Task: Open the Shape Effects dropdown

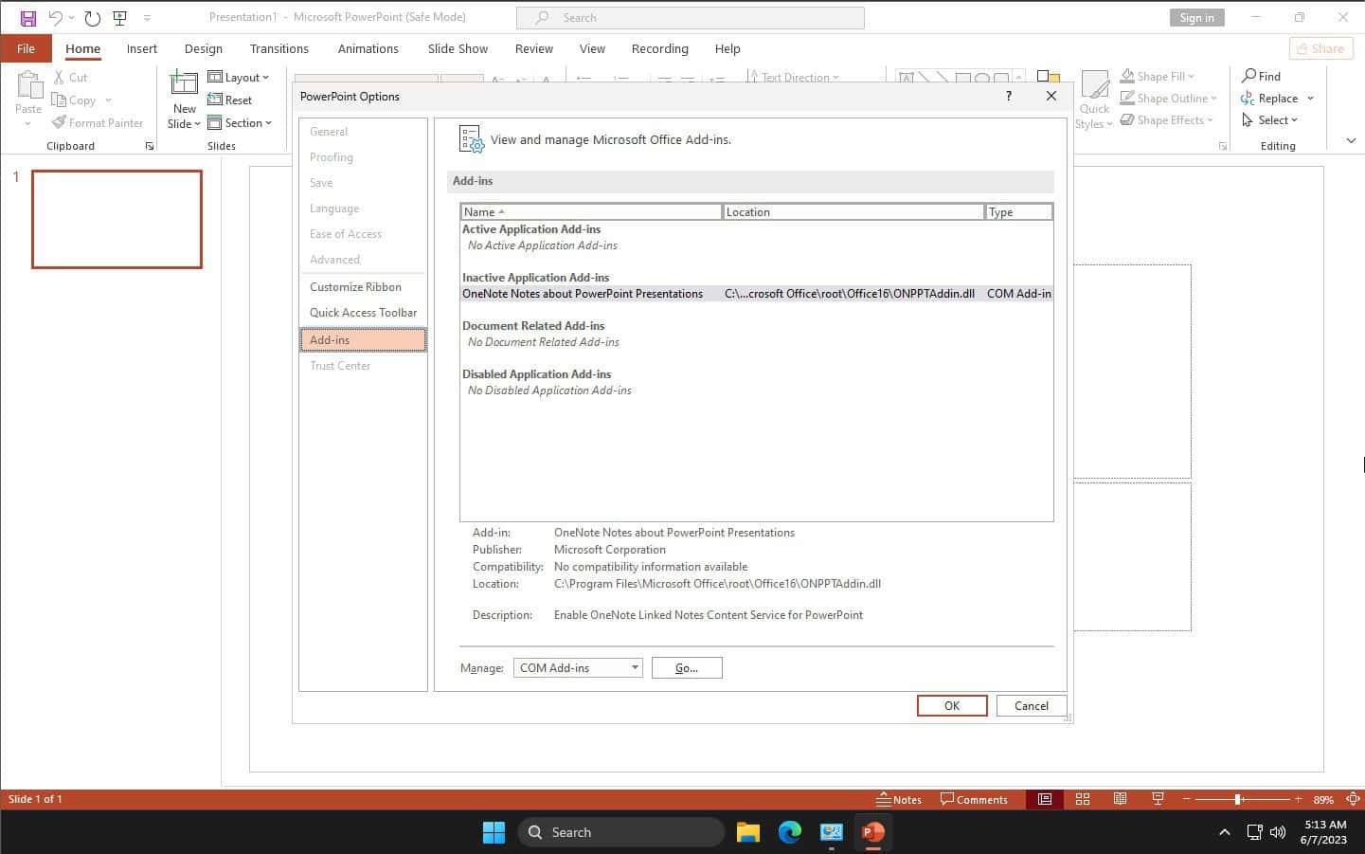Action: click(1166, 120)
